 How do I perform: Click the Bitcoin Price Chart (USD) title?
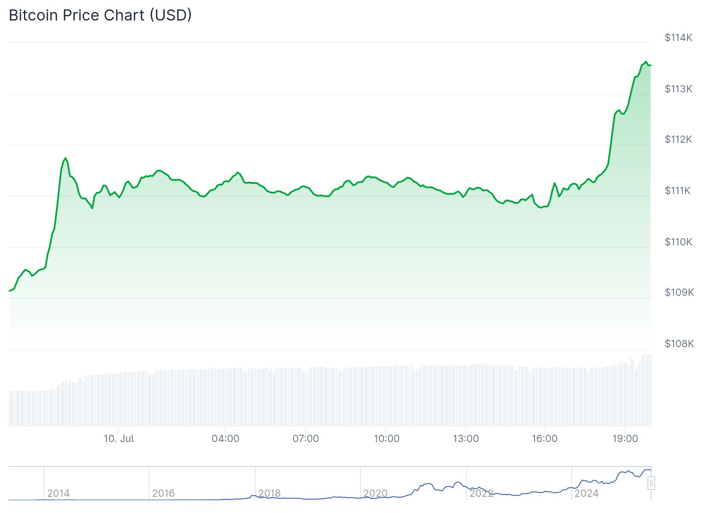pyautogui.click(x=100, y=15)
